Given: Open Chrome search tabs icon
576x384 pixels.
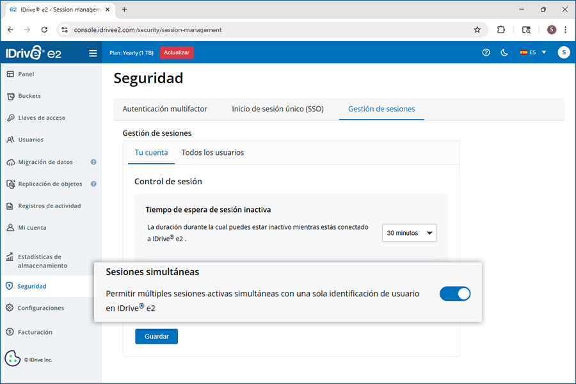Looking at the screenshot, I should [526, 30].
